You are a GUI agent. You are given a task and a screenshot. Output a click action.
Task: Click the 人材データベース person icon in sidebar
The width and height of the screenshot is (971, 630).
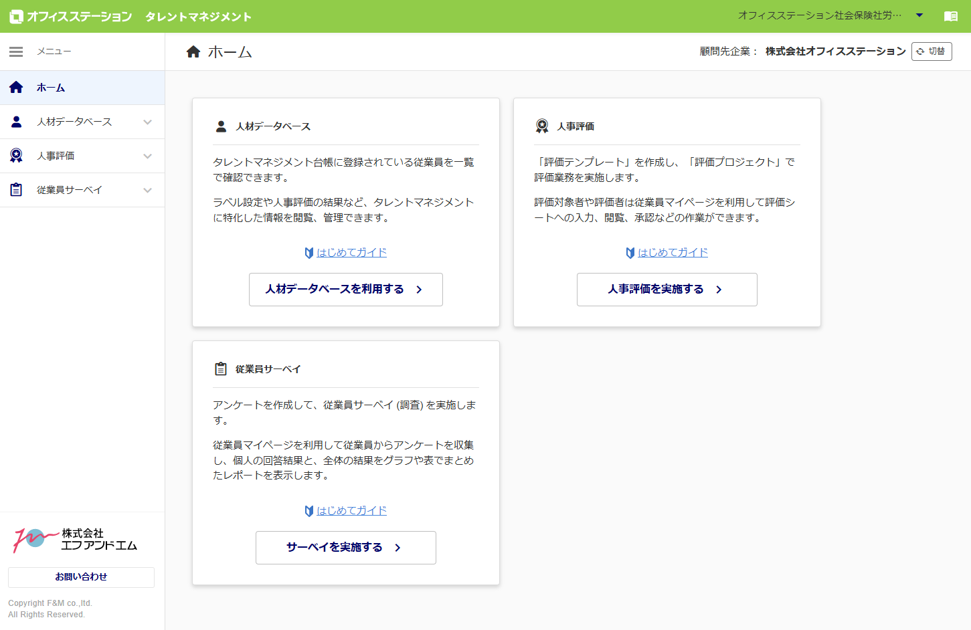[x=17, y=122]
